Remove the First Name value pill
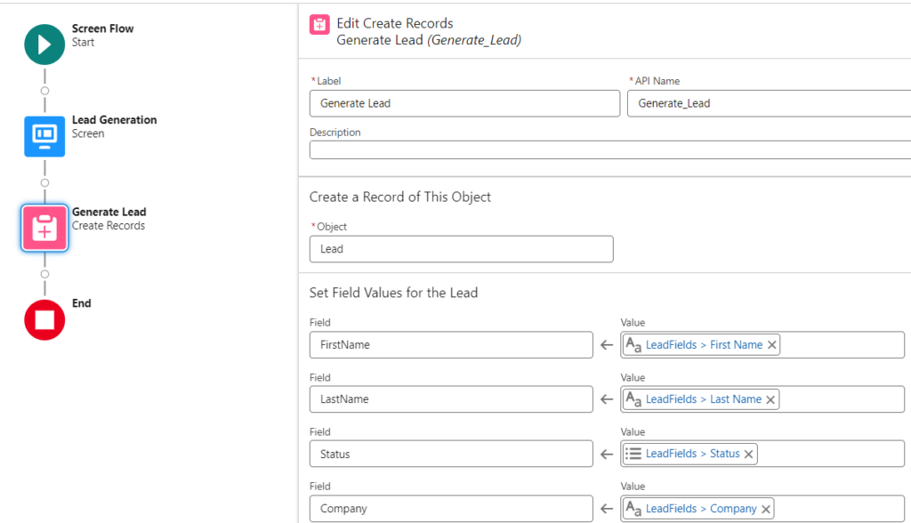911x523 pixels. point(770,344)
